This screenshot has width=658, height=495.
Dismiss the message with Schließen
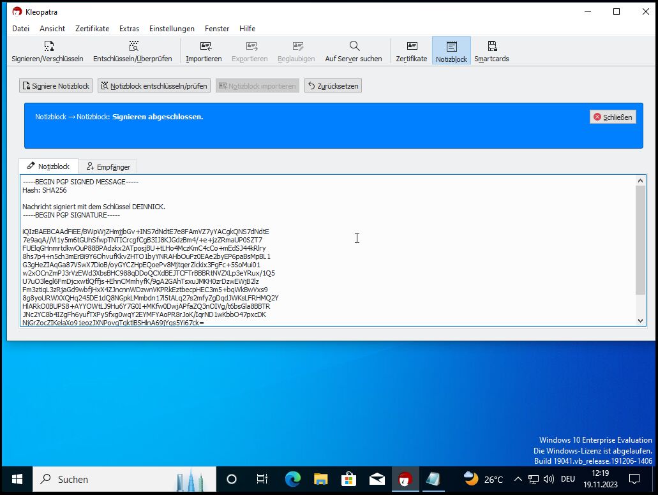(x=613, y=117)
